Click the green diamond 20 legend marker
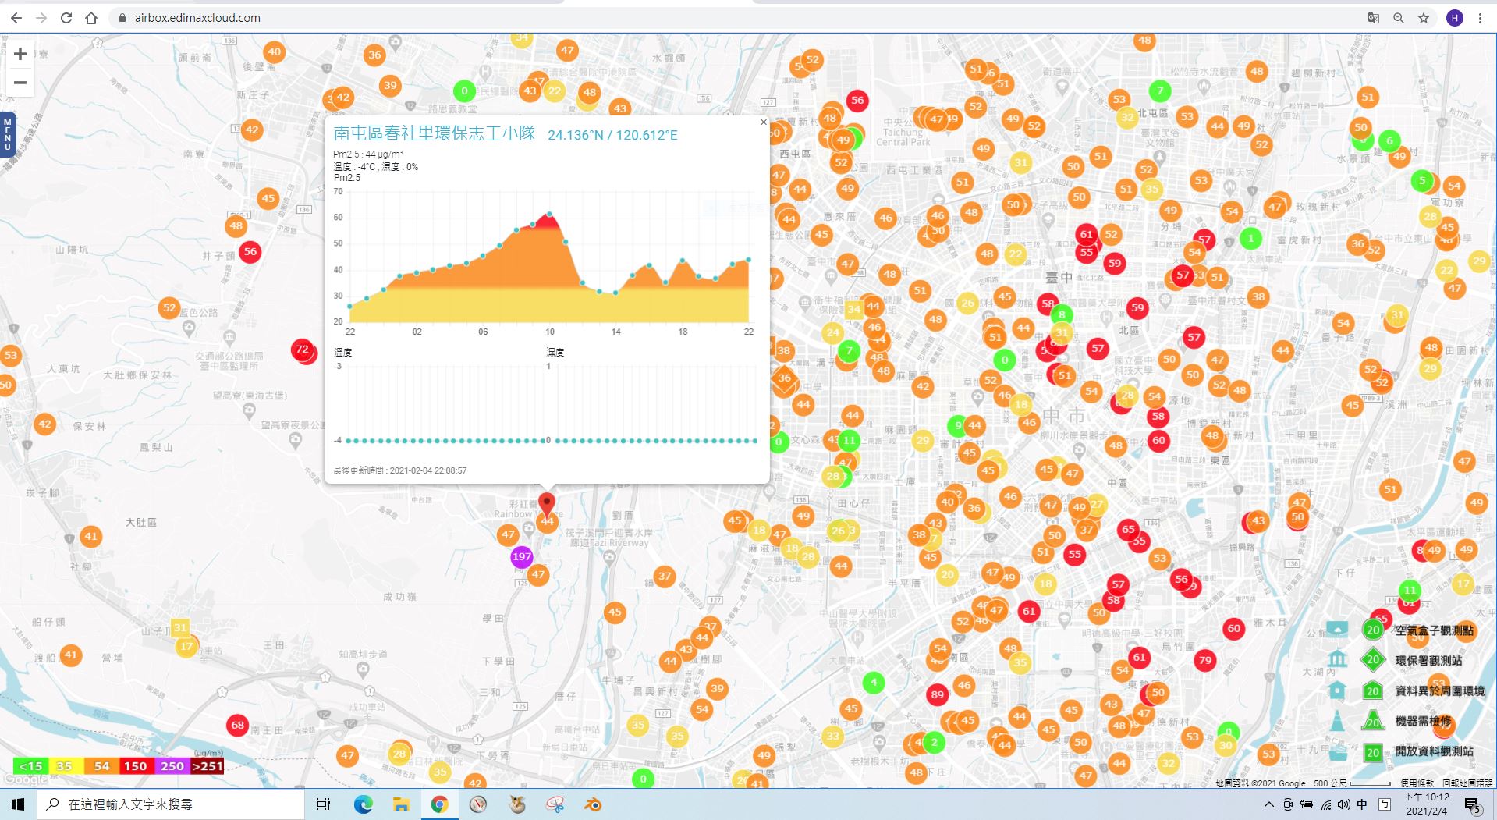 (1373, 660)
